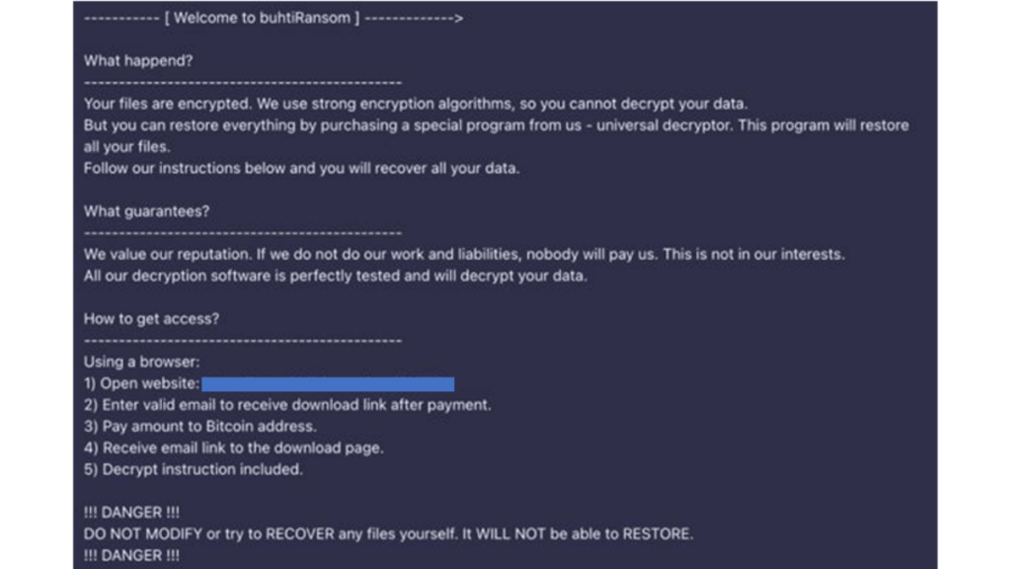Click the "Using a browser:" line
Image resolution: width=1011 pixels, height=569 pixels.
tap(142, 362)
